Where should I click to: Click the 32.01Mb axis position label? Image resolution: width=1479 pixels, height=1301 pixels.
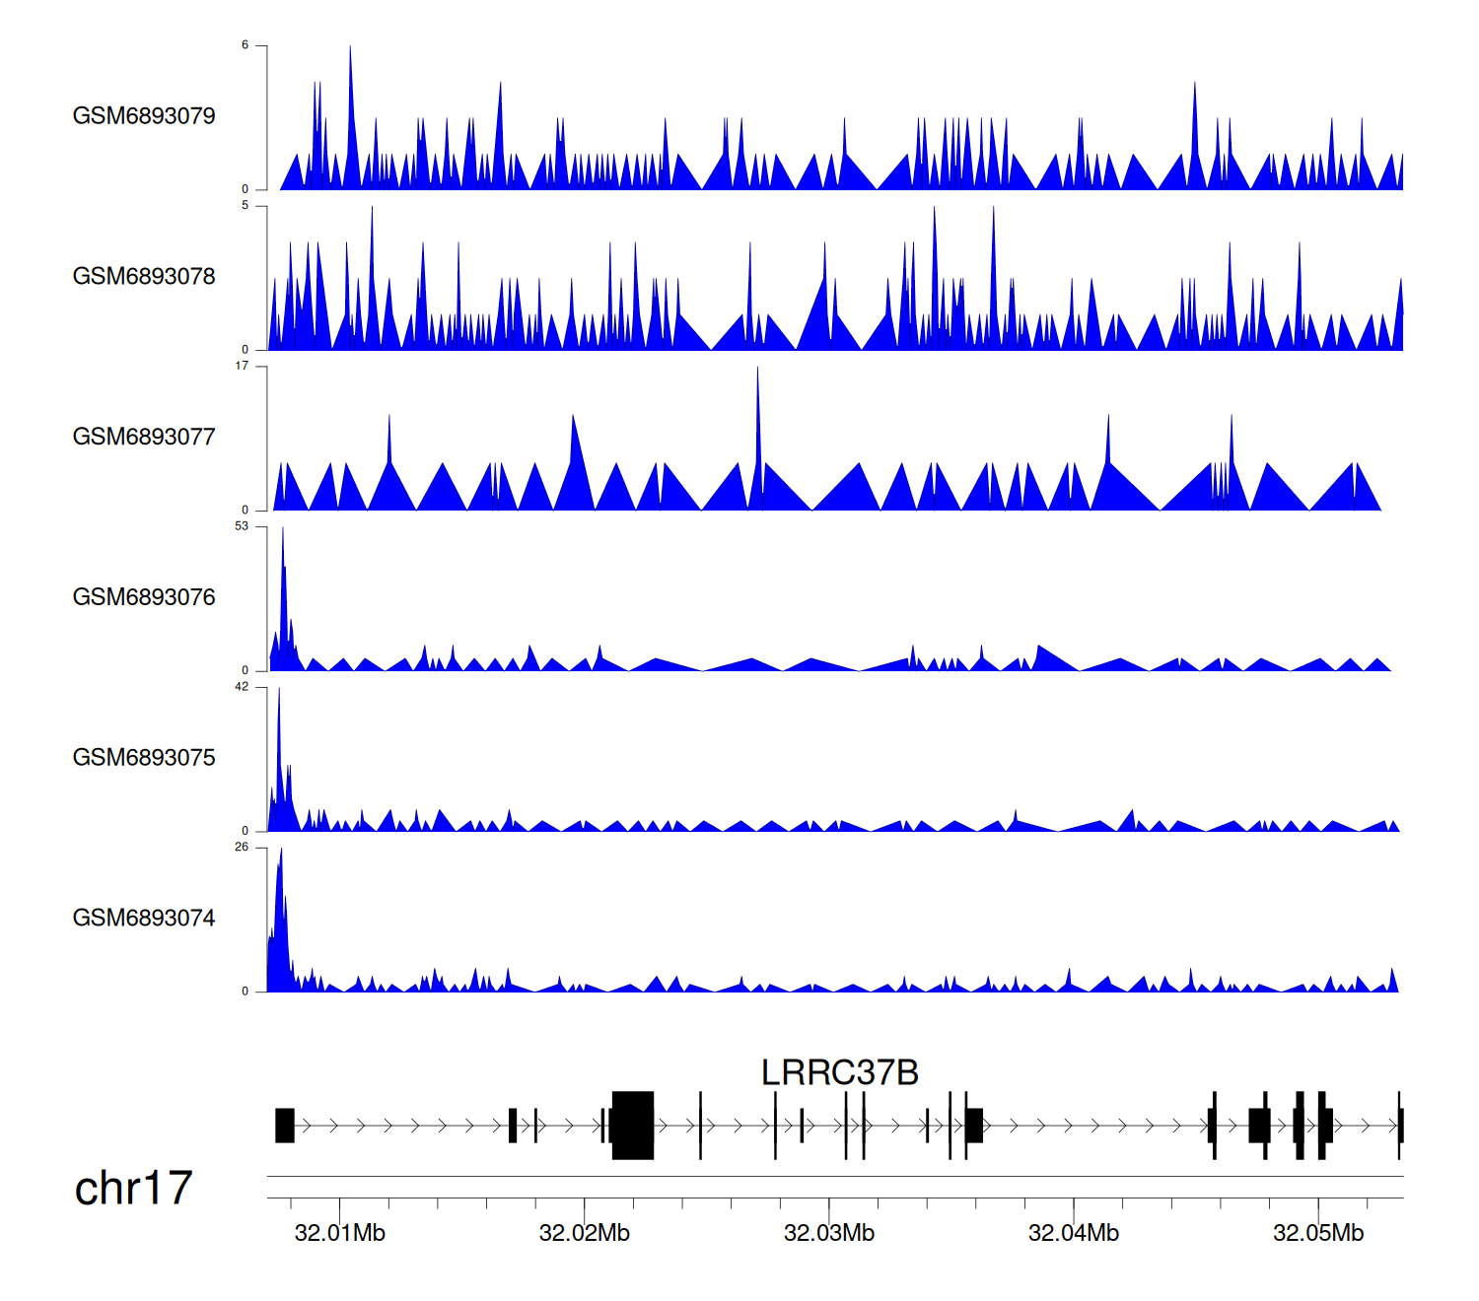pos(339,1233)
